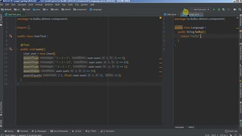Toggle read-only lock icon in status bar
242x136 pixels.
point(231,135)
